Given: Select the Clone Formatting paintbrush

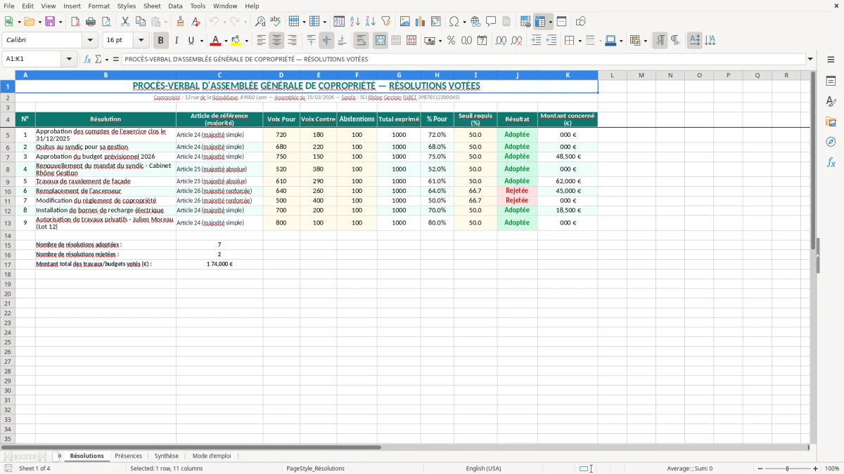Looking at the screenshot, I should click(x=181, y=22).
